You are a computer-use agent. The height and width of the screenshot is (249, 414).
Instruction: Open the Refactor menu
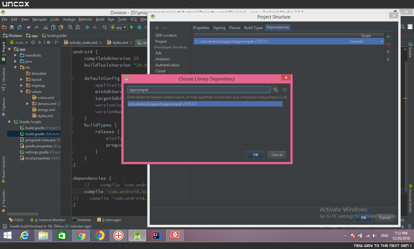click(85, 19)
